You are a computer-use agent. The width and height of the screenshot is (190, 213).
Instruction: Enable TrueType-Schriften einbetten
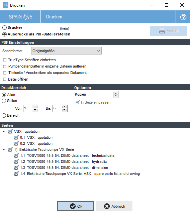click(5, 60)
